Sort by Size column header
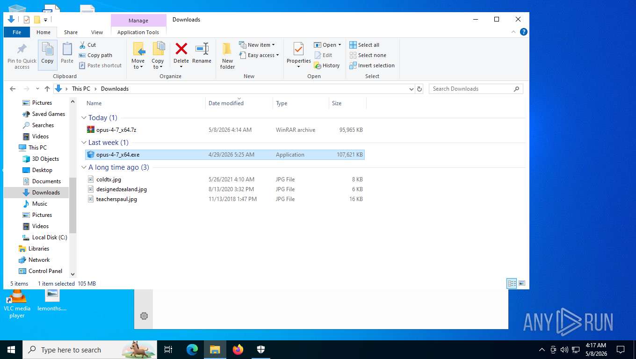636x359 pixels. pyautogui.click(x=347, y=103)
